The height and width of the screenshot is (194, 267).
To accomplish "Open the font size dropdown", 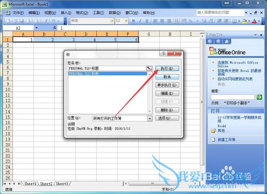I will click(126, 21).
